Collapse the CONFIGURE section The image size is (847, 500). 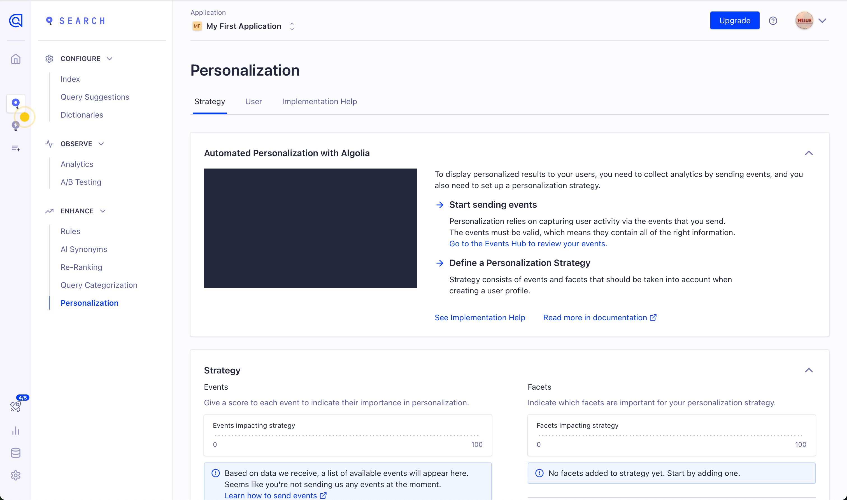109,59
